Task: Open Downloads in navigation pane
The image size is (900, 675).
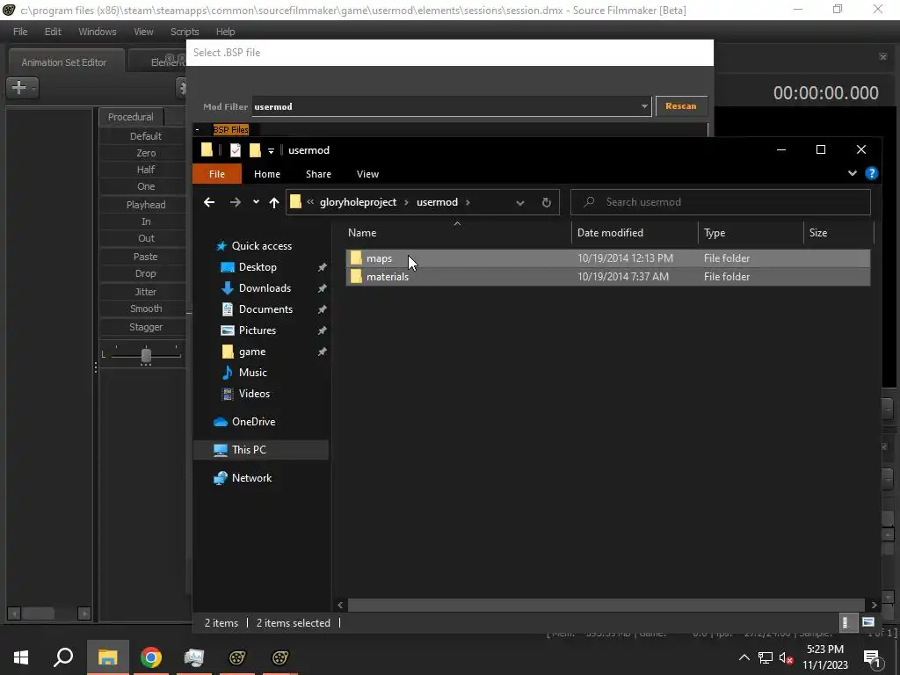Action: pos(265,288)
